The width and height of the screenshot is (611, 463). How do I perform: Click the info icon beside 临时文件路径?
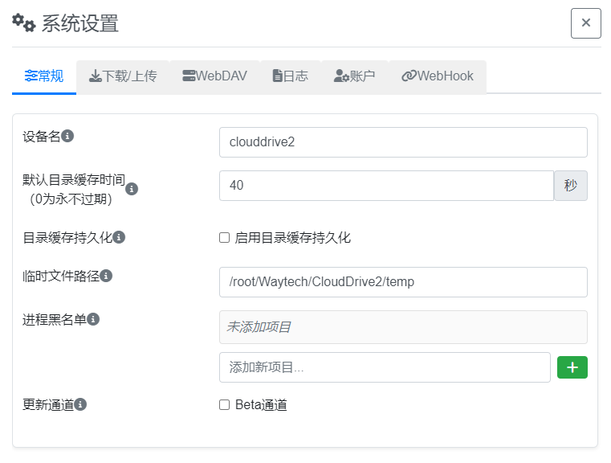click(x=106, y=276)
